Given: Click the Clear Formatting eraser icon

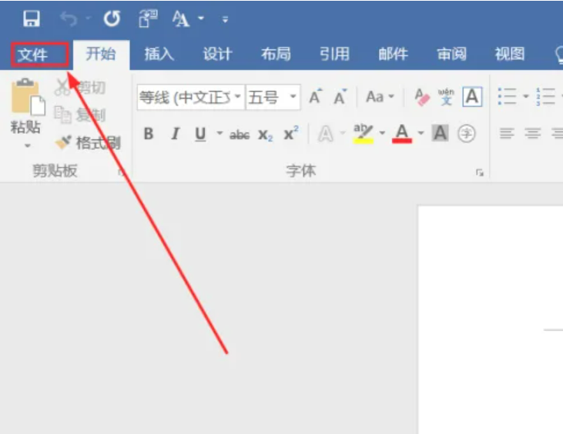Looking at the screenshot, I should (421, 97).
